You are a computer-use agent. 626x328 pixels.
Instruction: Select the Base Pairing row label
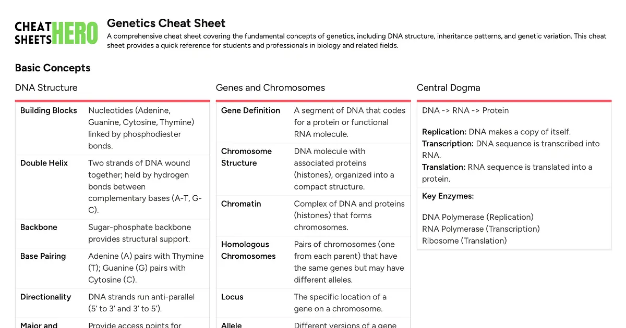coord(43,256)
